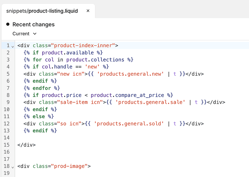Click line number 5 in the gutter
The width and height of the screenshot is (249, 177).
coord(8,74)
